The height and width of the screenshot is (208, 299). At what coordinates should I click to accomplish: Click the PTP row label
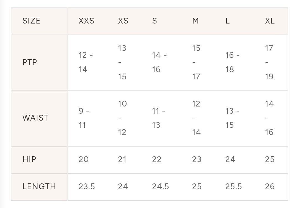30,62
